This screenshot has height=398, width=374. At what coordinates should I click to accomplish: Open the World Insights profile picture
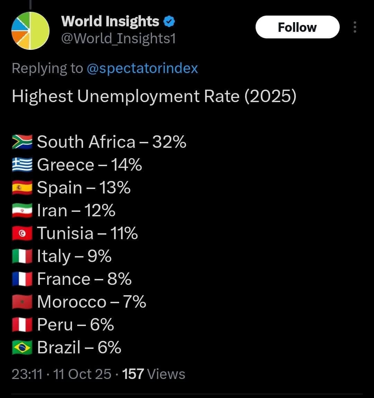tap(30, 30)
